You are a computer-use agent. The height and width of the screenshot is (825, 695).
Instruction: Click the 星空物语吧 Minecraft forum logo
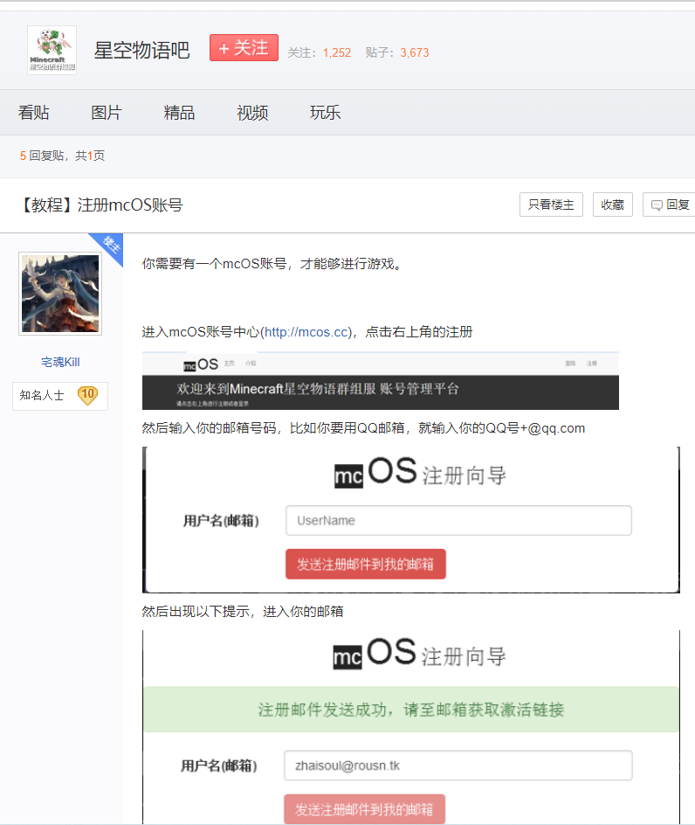click(x=52, y=50)
